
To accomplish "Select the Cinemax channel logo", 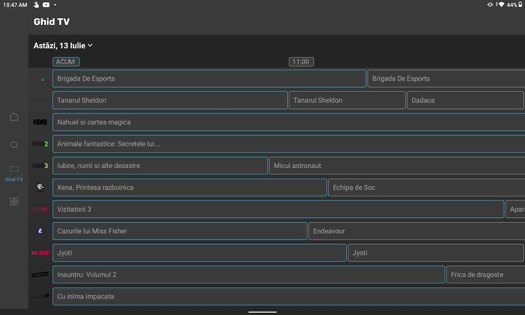I will (x=40, y=275).
